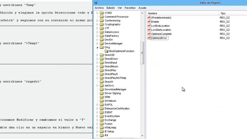
Task: Click the DirectInput folder icon
Action: [x=102, y=63]
